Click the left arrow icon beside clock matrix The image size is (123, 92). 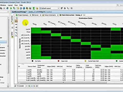point(16,25)
